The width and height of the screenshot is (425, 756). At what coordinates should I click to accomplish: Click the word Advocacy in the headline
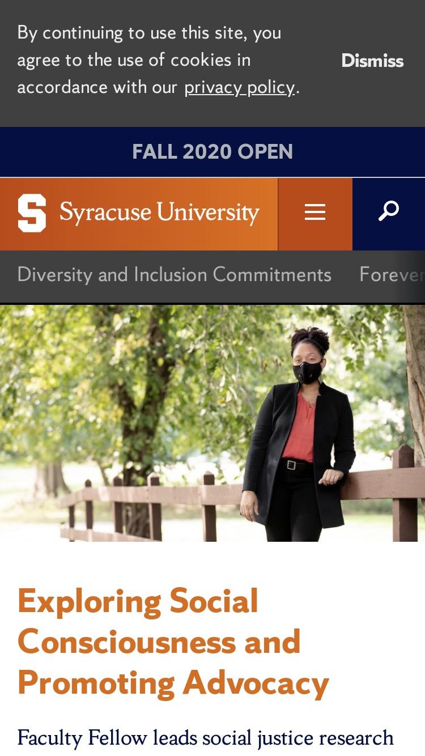[256, 683]
